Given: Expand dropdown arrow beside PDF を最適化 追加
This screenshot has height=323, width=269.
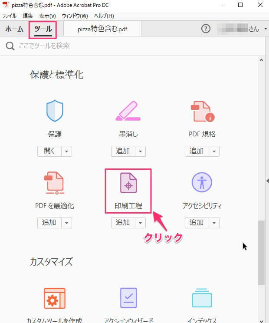Looking at the screenshot, I should coord(66,223).
